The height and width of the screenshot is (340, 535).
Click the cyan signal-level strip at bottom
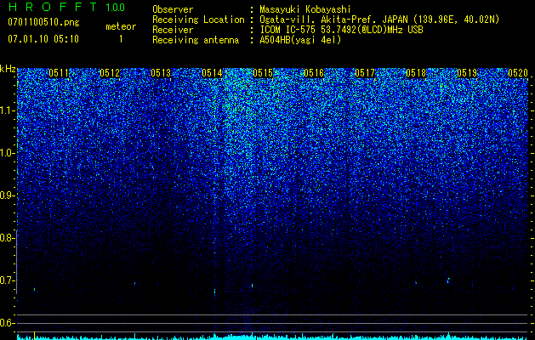(272, 337)
